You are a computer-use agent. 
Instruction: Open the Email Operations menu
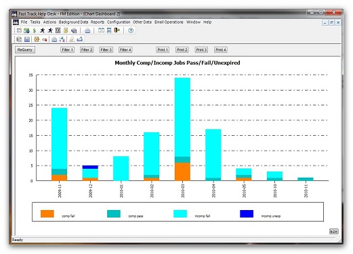point(169,22)
